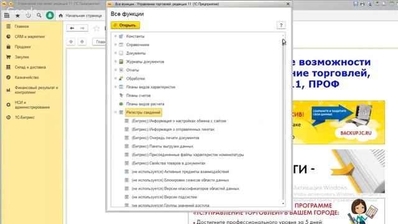Click the Закупки cart icon
Screen dimensions: 398x224
coord(8,57)
